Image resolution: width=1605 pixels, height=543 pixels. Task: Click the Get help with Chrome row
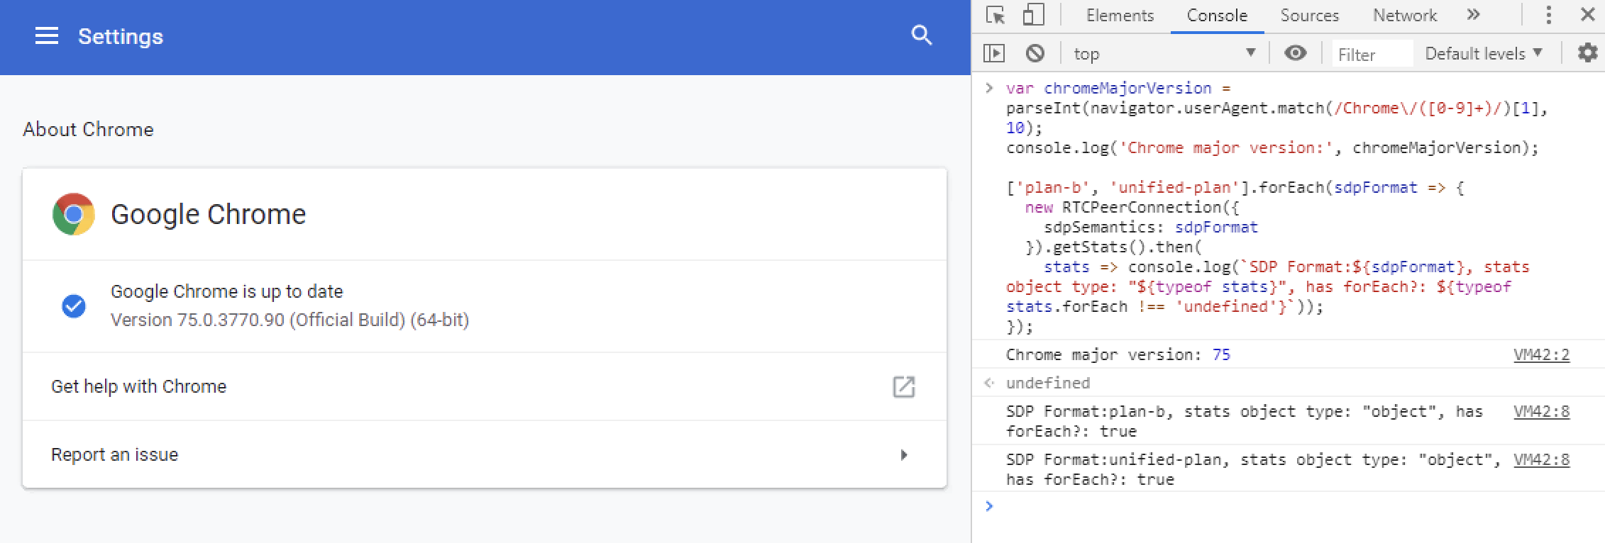485,386
